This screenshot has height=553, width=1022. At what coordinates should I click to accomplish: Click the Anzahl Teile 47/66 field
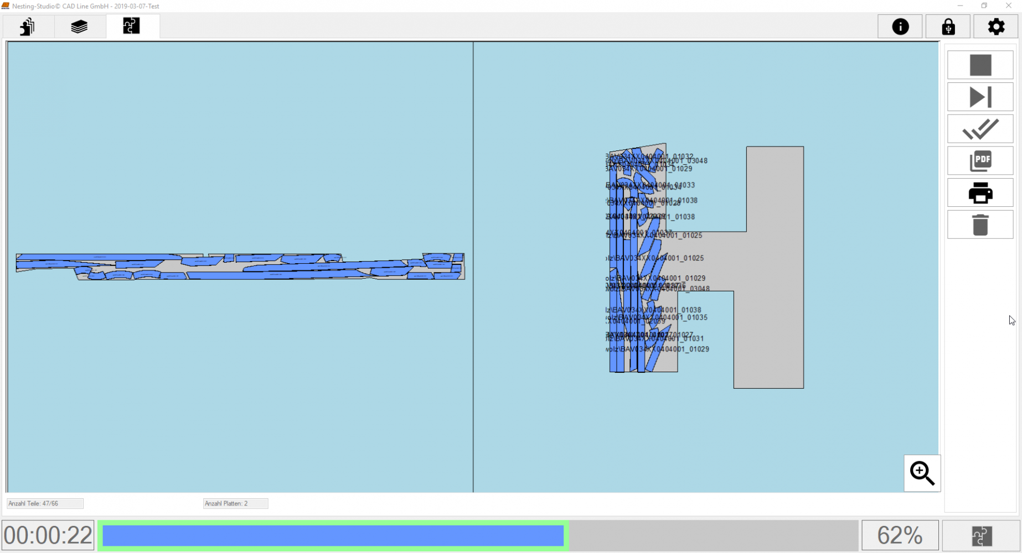pos(44,503)
